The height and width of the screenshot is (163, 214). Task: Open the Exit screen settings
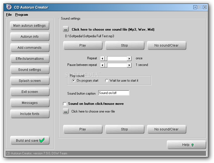click(x=30, y=92)
